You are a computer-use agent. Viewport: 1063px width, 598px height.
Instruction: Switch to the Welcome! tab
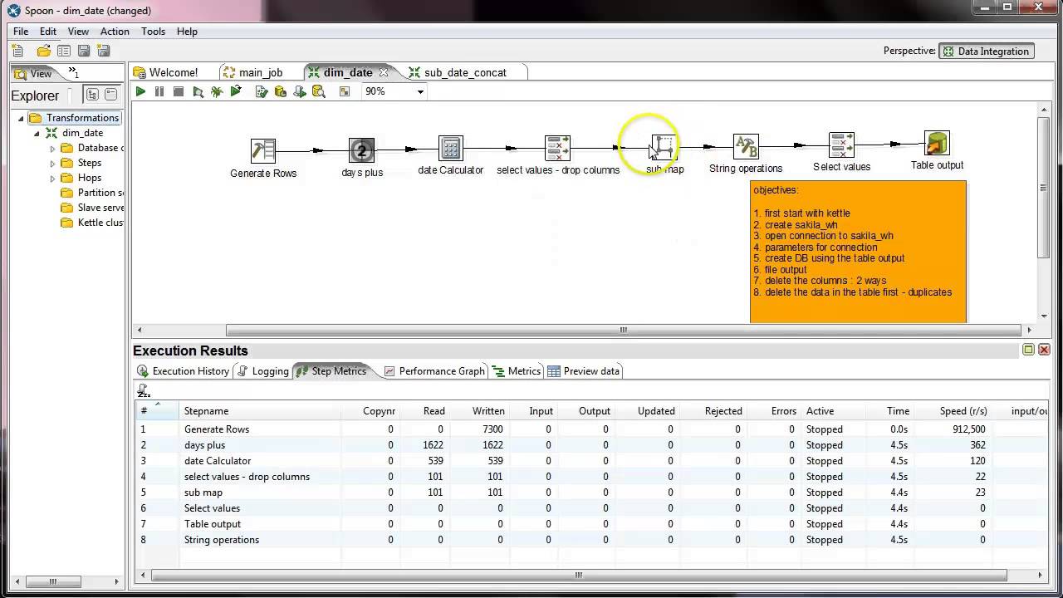[174, 72]
